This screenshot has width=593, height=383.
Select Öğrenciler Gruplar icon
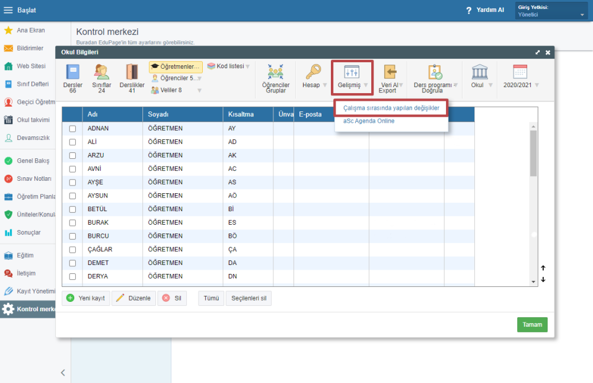275,72
